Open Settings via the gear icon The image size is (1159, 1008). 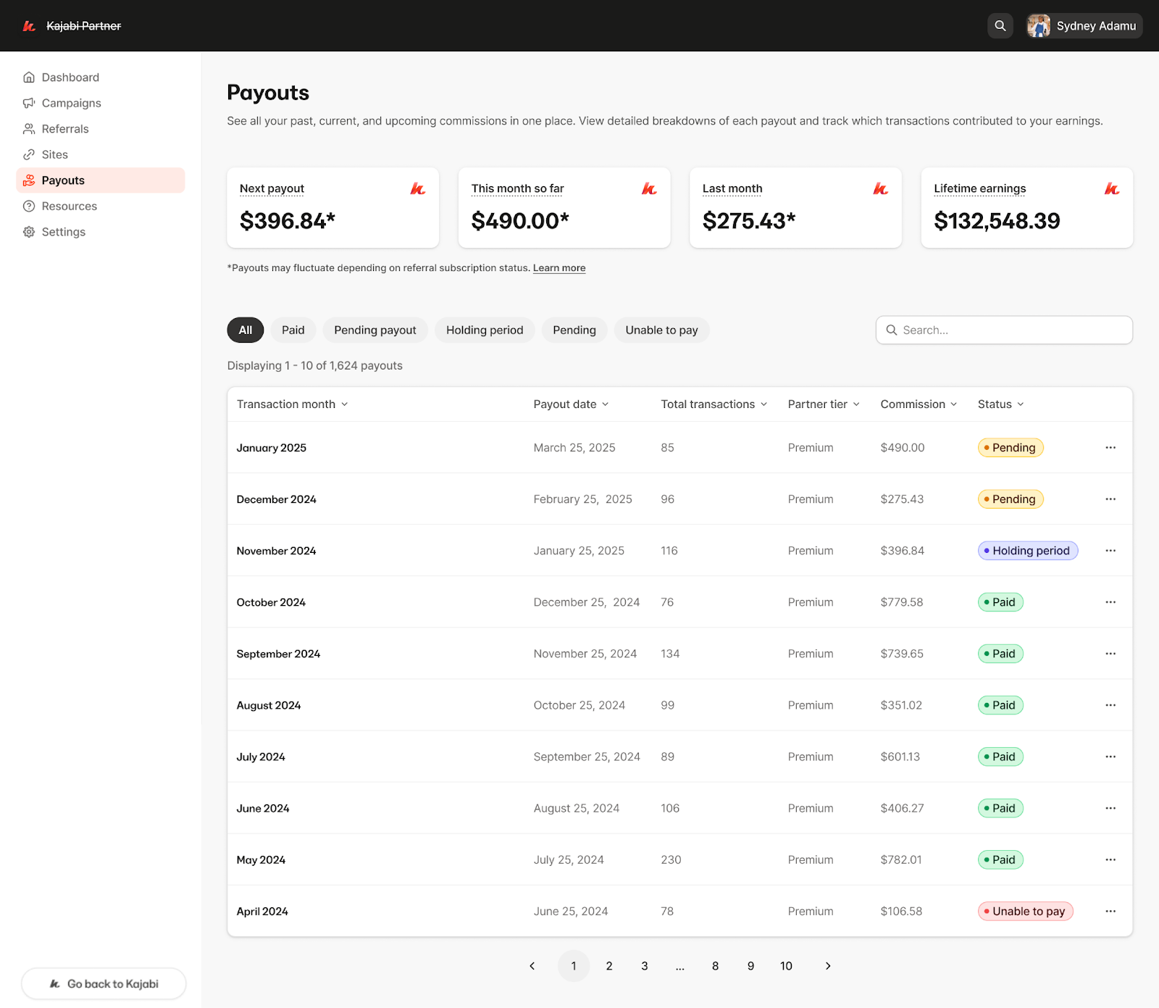coord(29,231)
